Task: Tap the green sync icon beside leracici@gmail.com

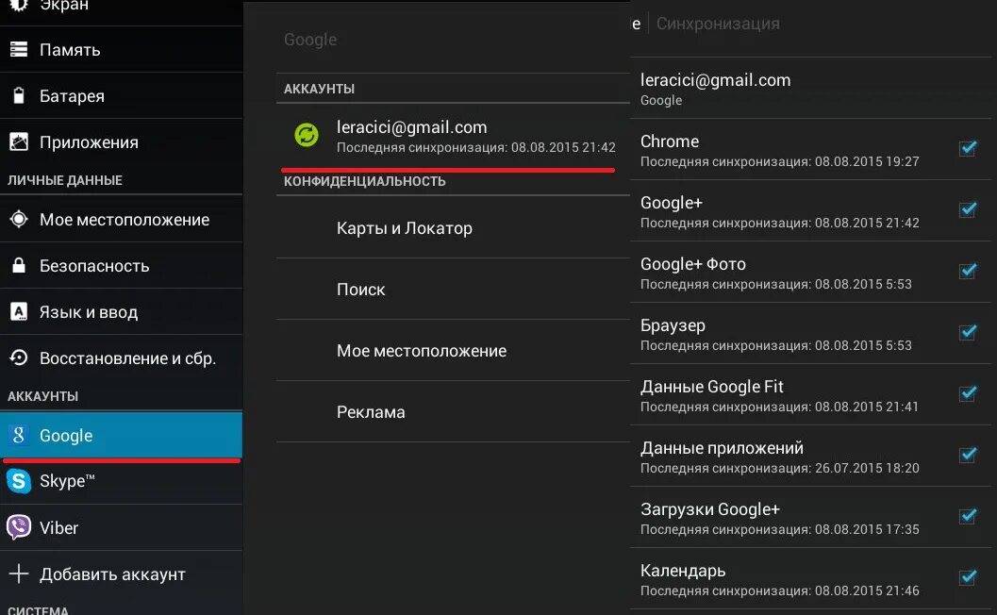Action: [x=307, y=135]
